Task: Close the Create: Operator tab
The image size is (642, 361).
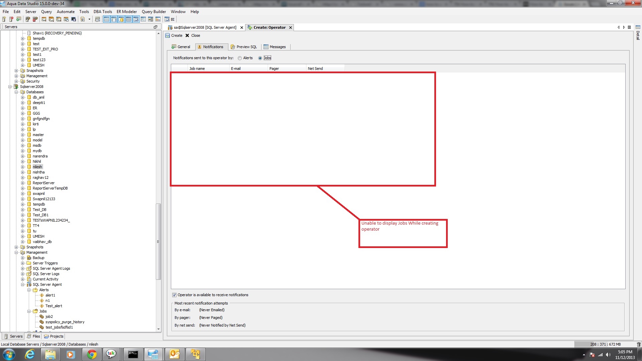Action: click(x=291, y=27)
